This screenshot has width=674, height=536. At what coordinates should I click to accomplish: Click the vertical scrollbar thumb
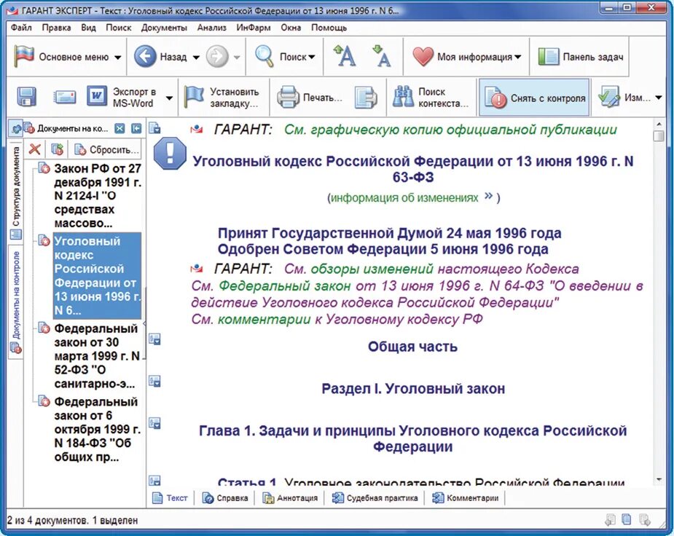pyautogui.click(x=659, y=137)
